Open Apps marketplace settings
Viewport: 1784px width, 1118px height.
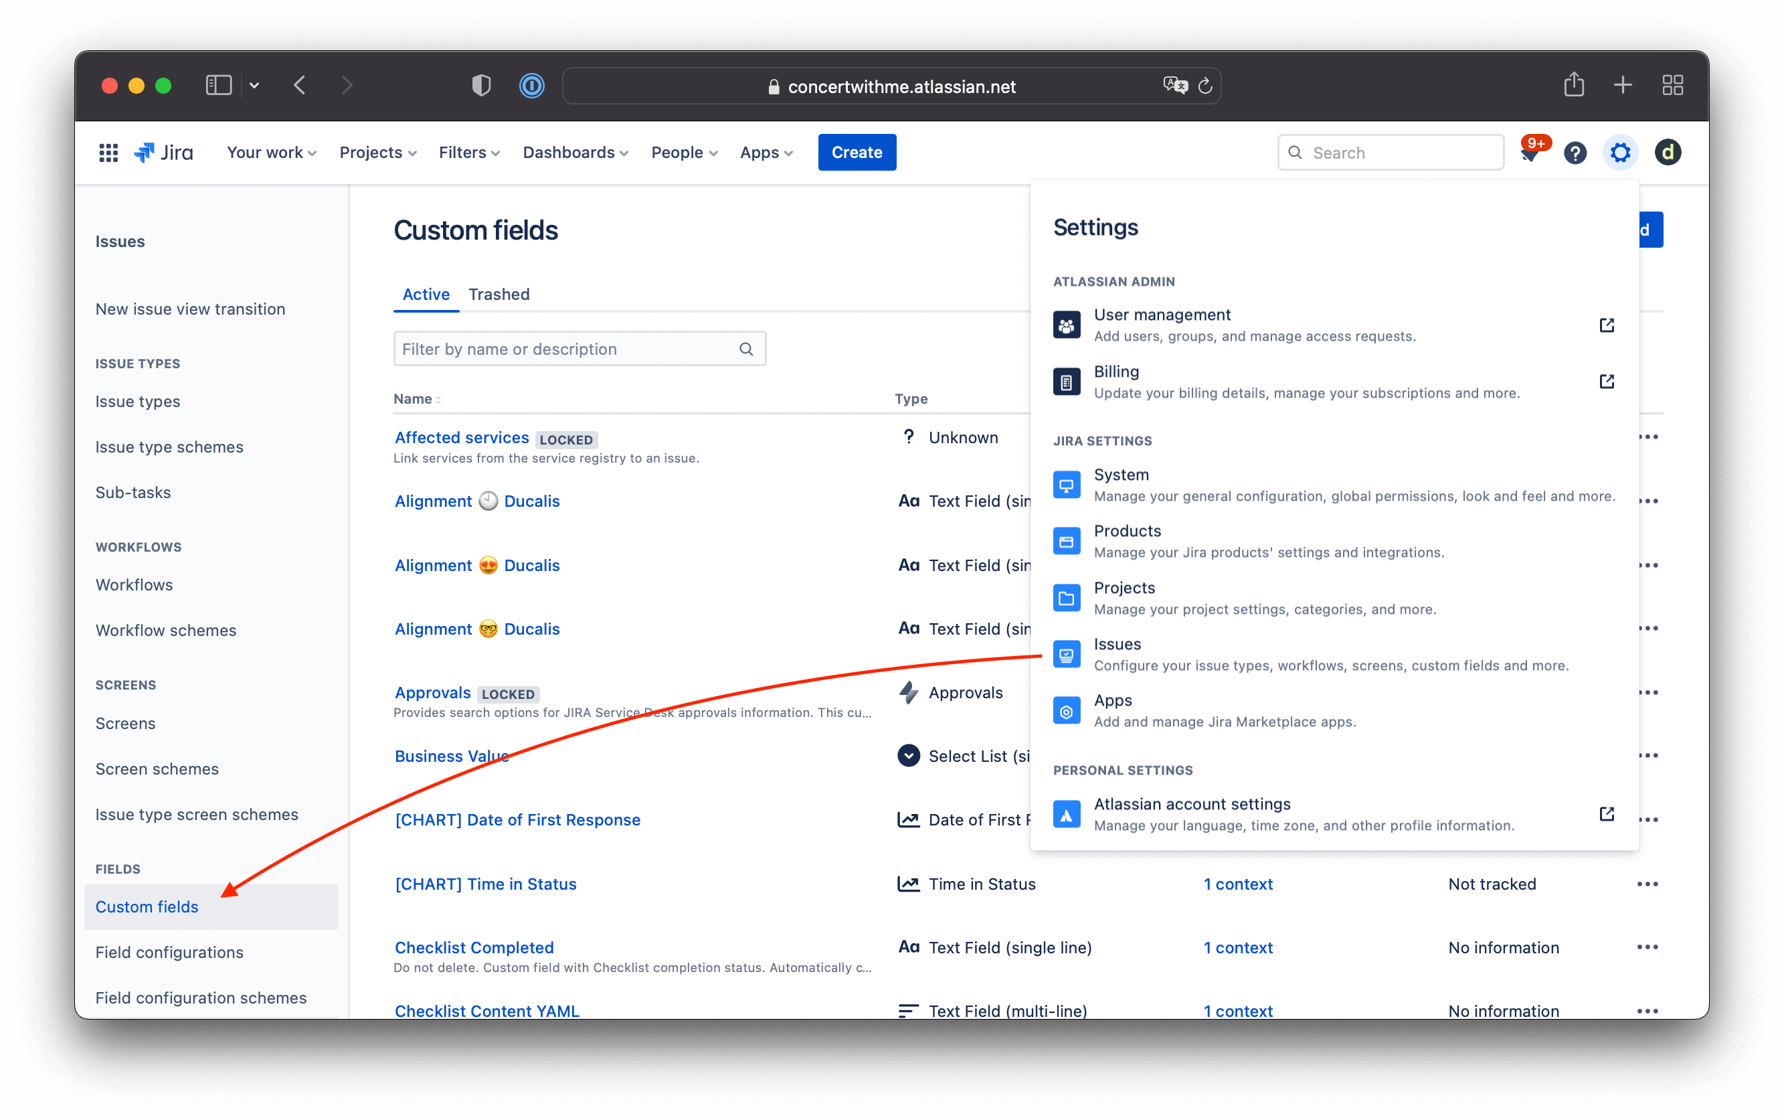pyautogui.click(x=1113, y=700)
